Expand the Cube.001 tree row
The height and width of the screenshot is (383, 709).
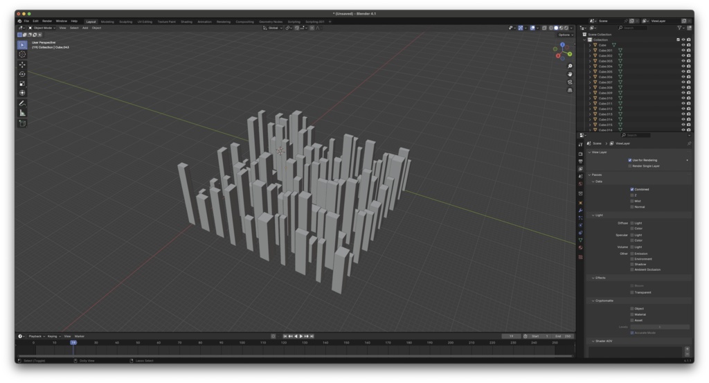click(x=590, y=51)
